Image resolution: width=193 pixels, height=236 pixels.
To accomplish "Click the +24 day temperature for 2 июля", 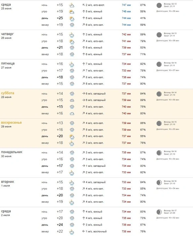I will [60, 225].
